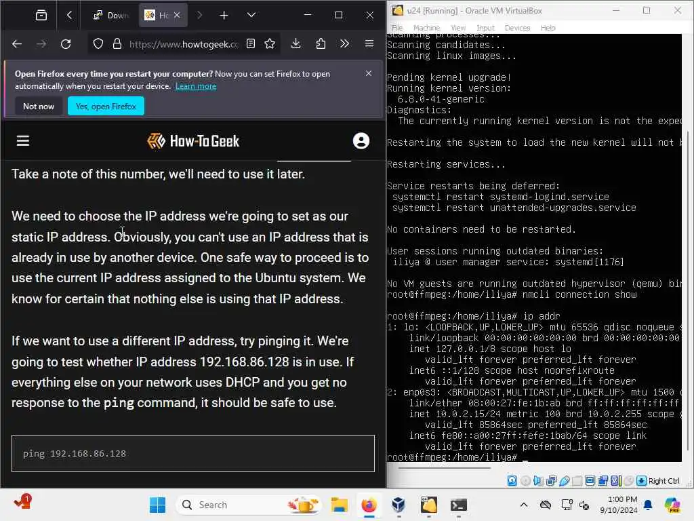The image size is (694, 521).
Task: Open the VirtualBox Machine menu
Action: point(426,28)
